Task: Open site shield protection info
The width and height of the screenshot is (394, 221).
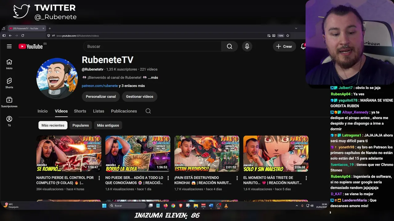Action: tap(49, 36)
